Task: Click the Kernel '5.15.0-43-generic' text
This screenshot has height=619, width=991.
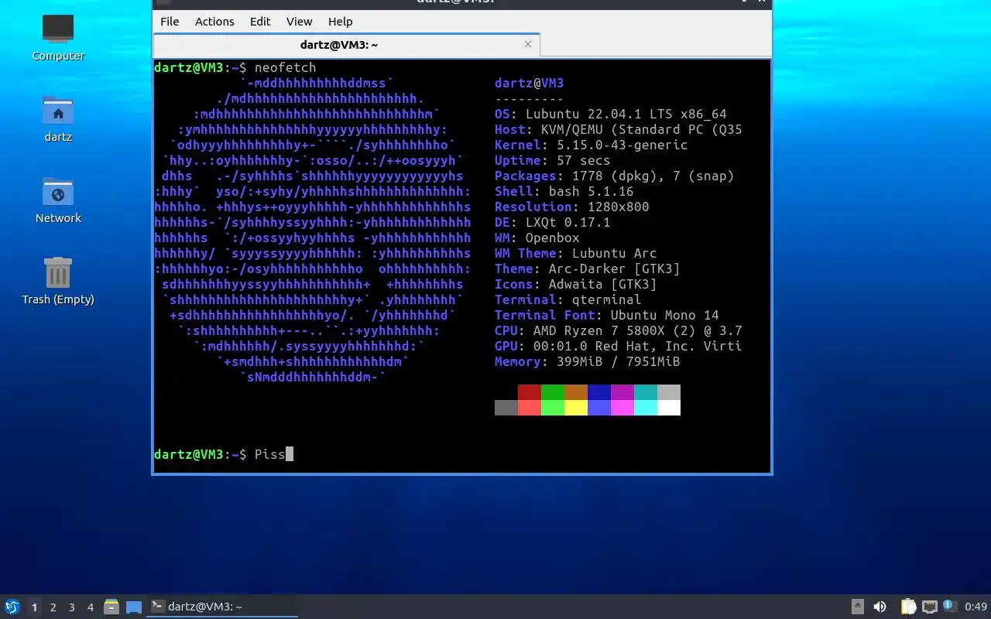Action: pyautogui.click(x=622, y=145)
